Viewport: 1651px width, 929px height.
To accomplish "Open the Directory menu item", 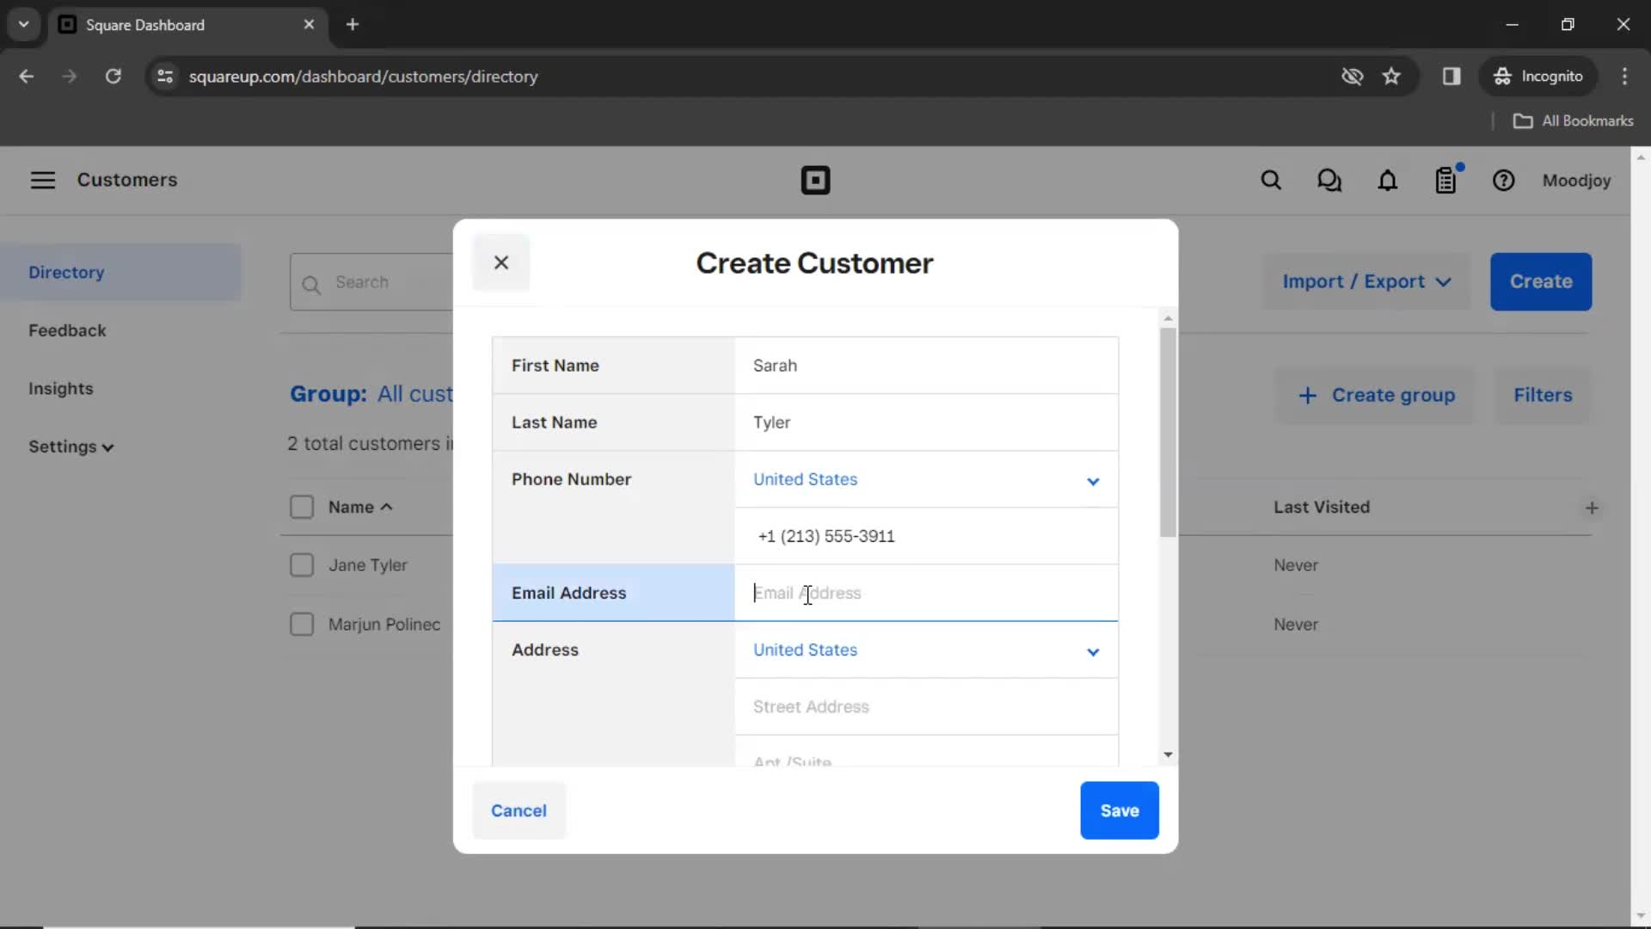I will pyautogui.click(x=65, y=271).
